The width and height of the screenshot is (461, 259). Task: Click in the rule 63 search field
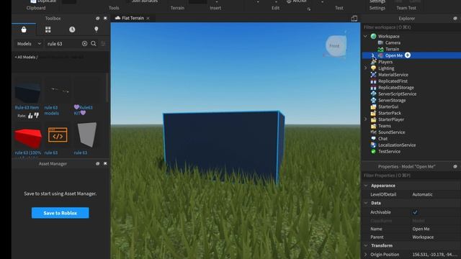(x=63, y=43)
